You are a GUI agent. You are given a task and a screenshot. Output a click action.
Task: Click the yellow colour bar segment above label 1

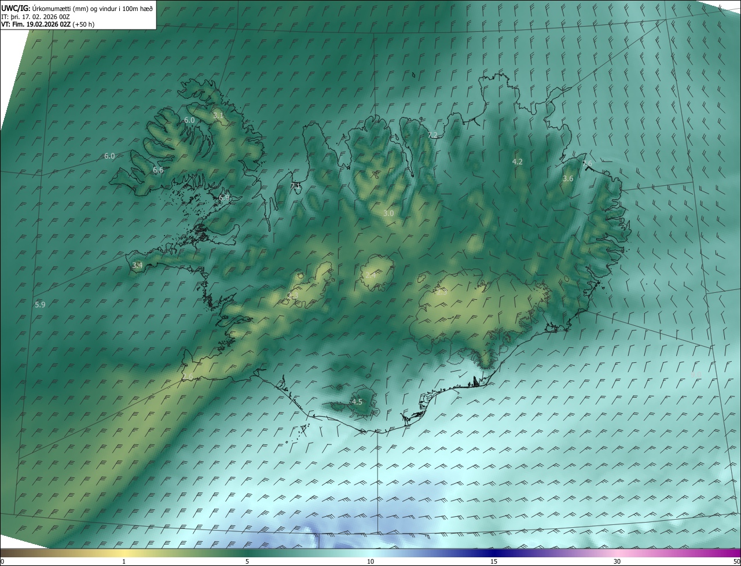124,553
